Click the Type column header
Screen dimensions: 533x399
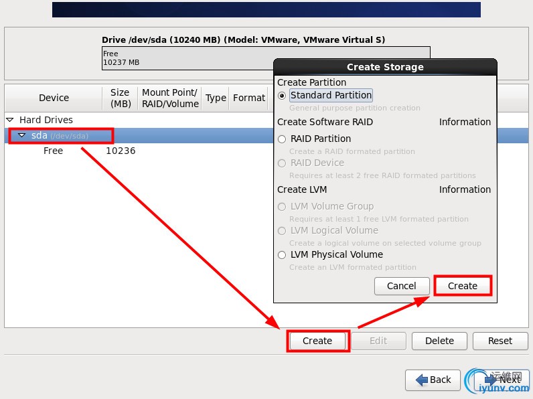pos(216,98)
